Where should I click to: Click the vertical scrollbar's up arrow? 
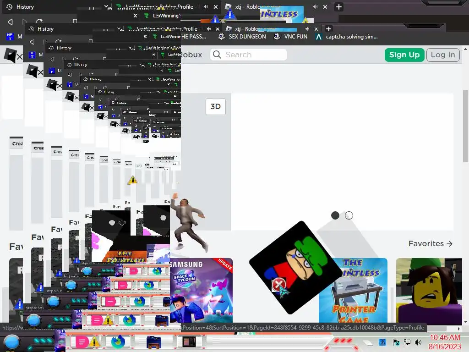point(465,49)
